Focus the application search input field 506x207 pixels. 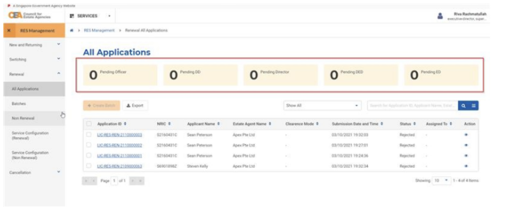pos(413,106)
